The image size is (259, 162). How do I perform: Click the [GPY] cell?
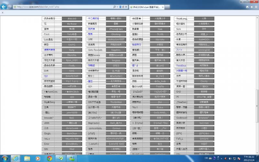[184, 133]
